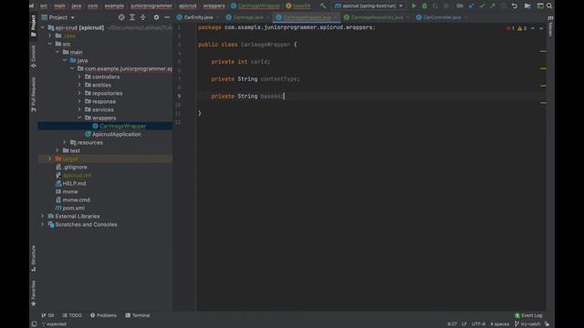Click the Debug bug icon in toolbar

click(x=424, y=6)
